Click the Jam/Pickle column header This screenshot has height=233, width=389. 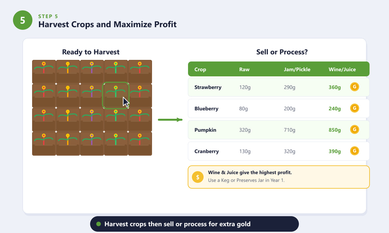coord(297,69)
